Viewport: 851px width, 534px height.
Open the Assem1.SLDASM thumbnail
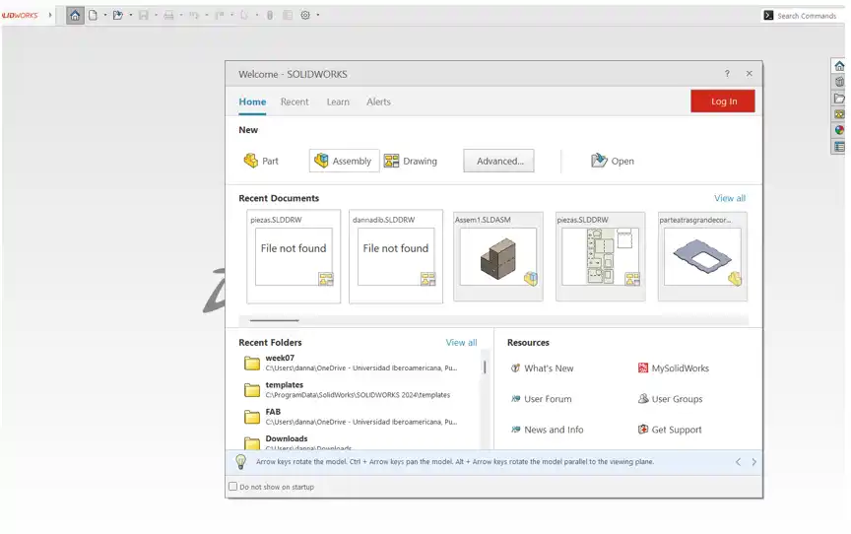coord(498,256)
